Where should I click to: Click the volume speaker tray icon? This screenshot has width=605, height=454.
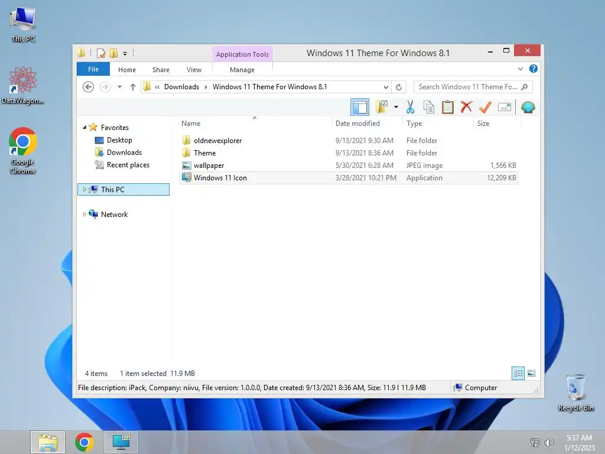point(549,442)
